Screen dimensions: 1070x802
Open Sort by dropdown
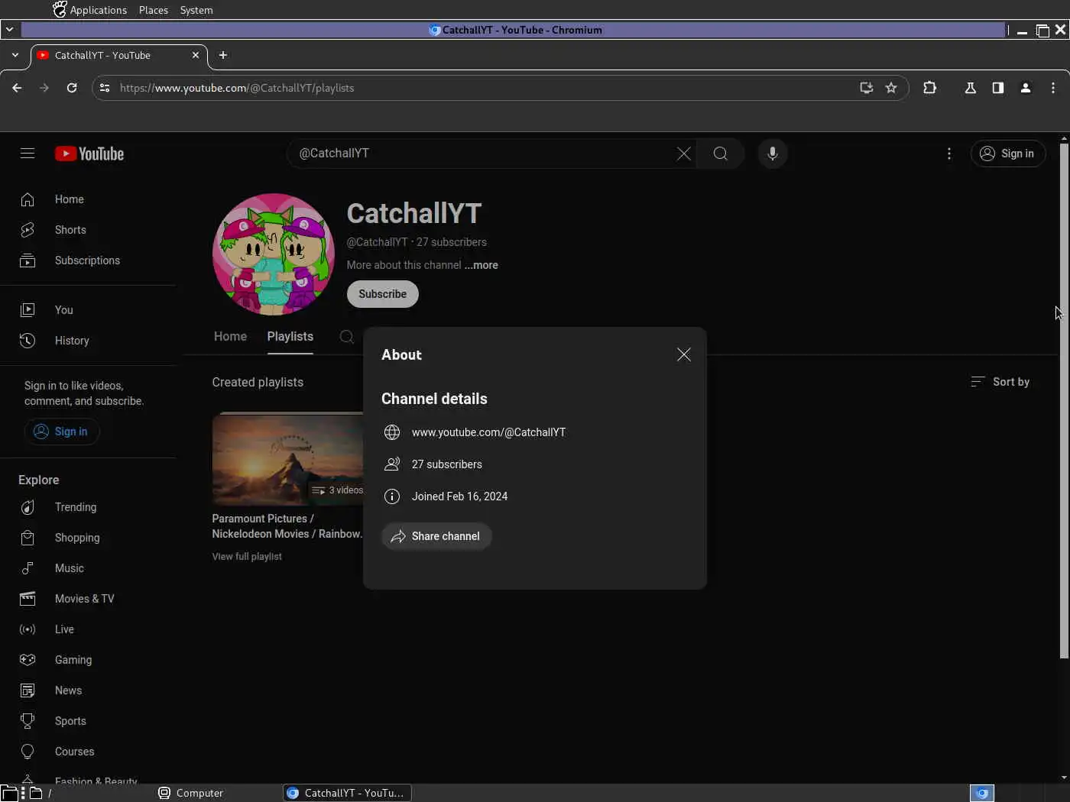(1000, 382)
